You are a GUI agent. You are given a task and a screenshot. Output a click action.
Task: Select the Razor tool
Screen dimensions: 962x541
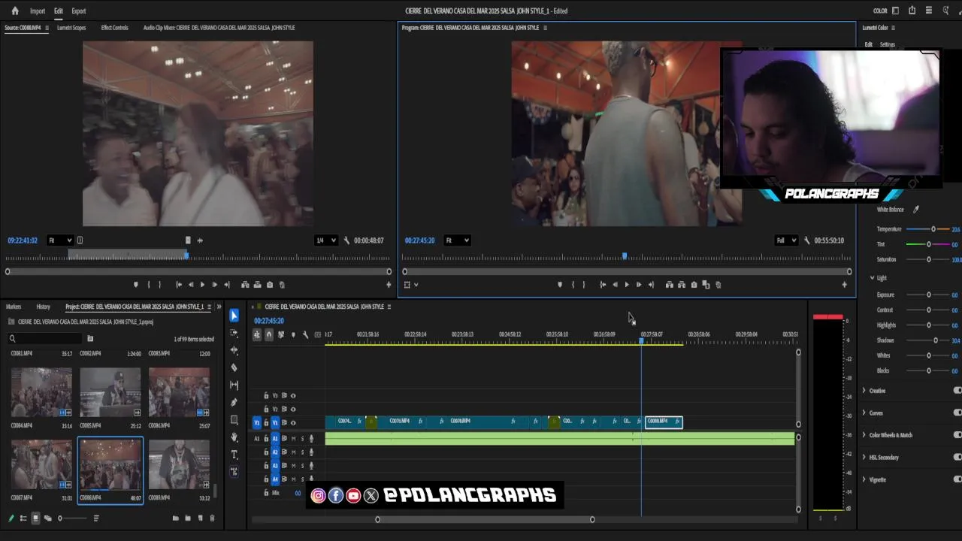point(234,367)
